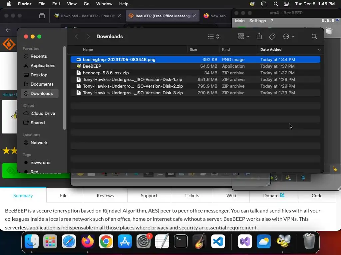Click Finder sidebar scrollbar
This screenshot has height=255, width=341.
tap(64, 88)
